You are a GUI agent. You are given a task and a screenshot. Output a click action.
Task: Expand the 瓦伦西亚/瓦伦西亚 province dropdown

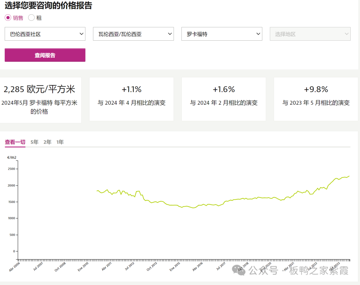click(133, 34)
